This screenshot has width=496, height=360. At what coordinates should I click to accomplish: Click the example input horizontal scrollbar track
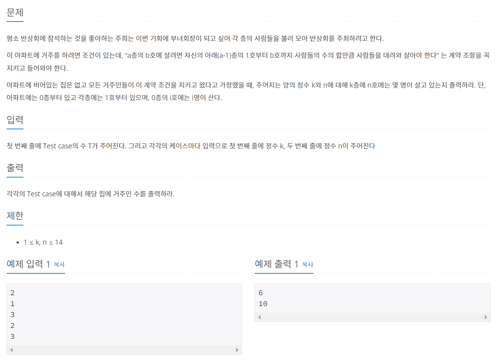pyautogui.click(x=124, y=350)
